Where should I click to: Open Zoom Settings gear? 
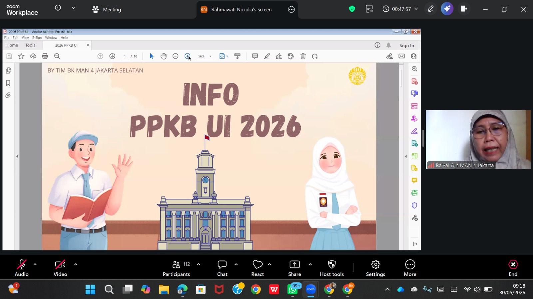pyautogui.click(x=375, y=268)
